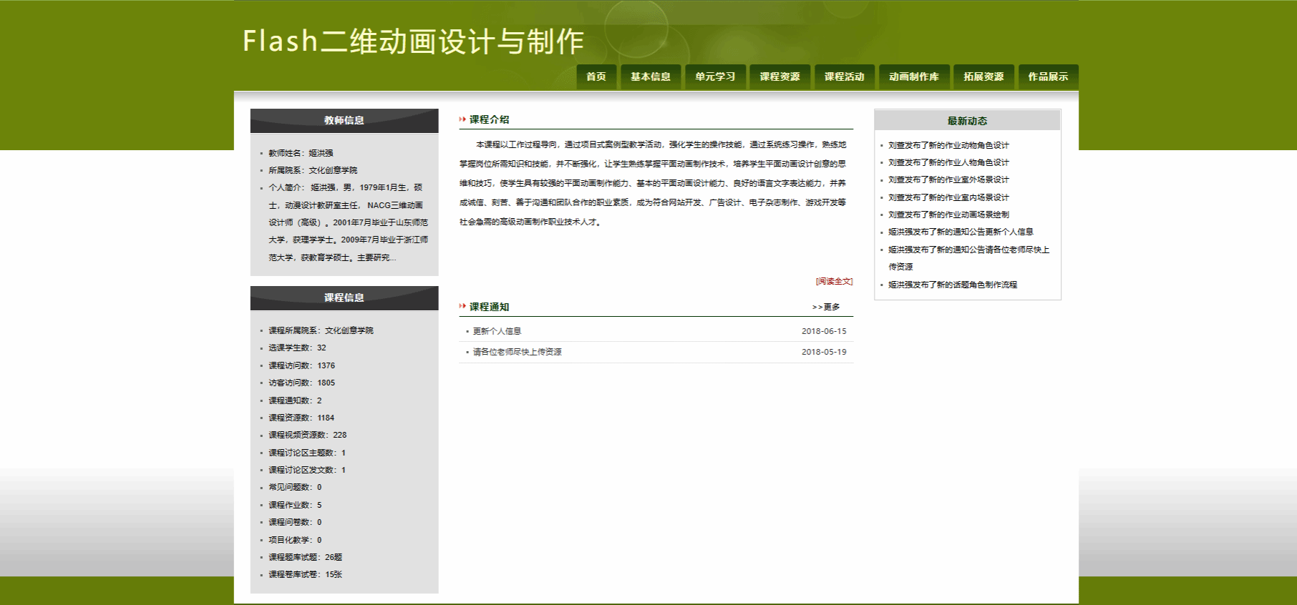
Task: Open news item 话题角色制作流程
Action: pos(953,285)
